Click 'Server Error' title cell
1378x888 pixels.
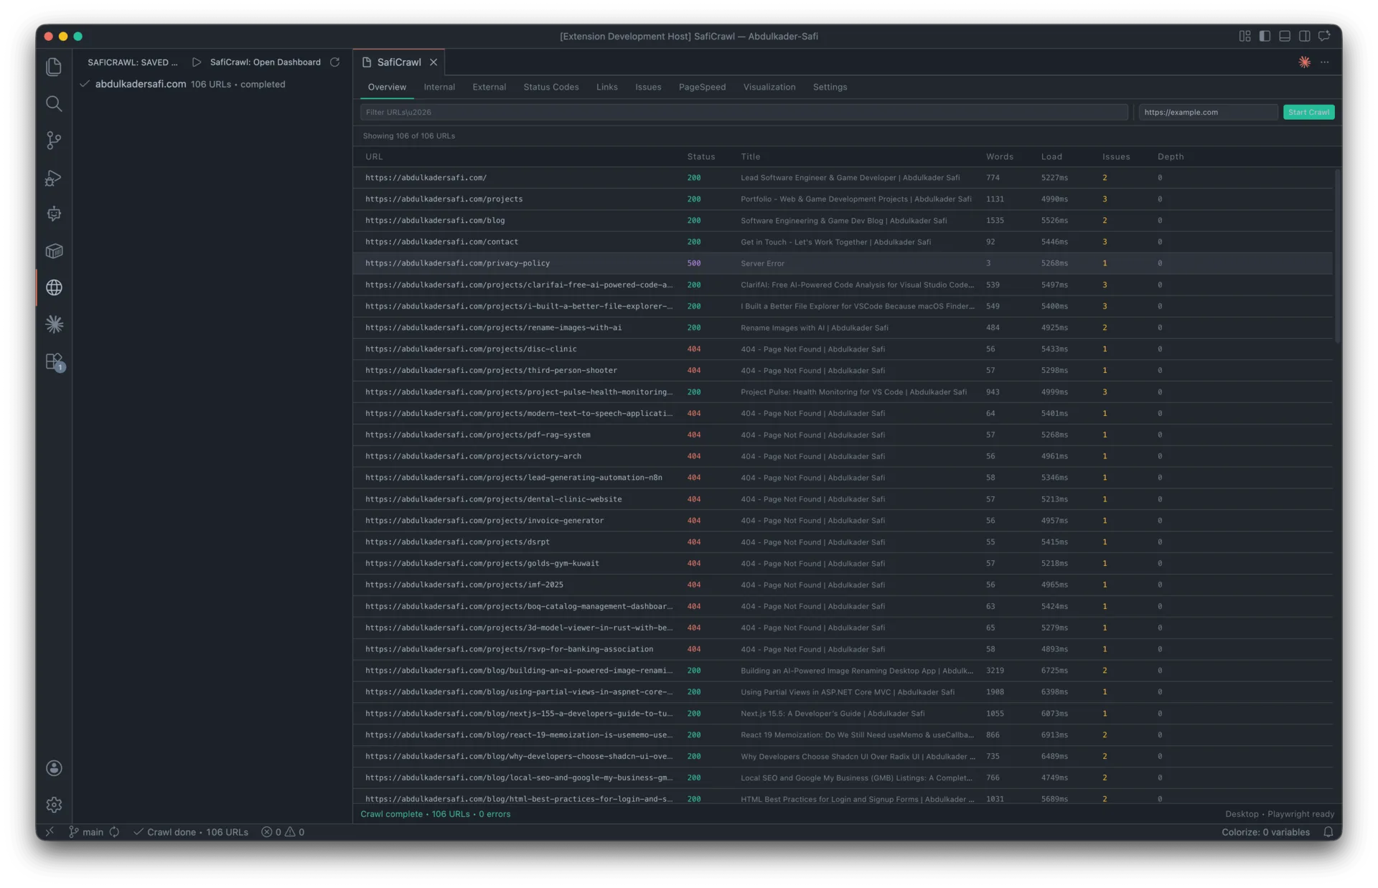762,263
